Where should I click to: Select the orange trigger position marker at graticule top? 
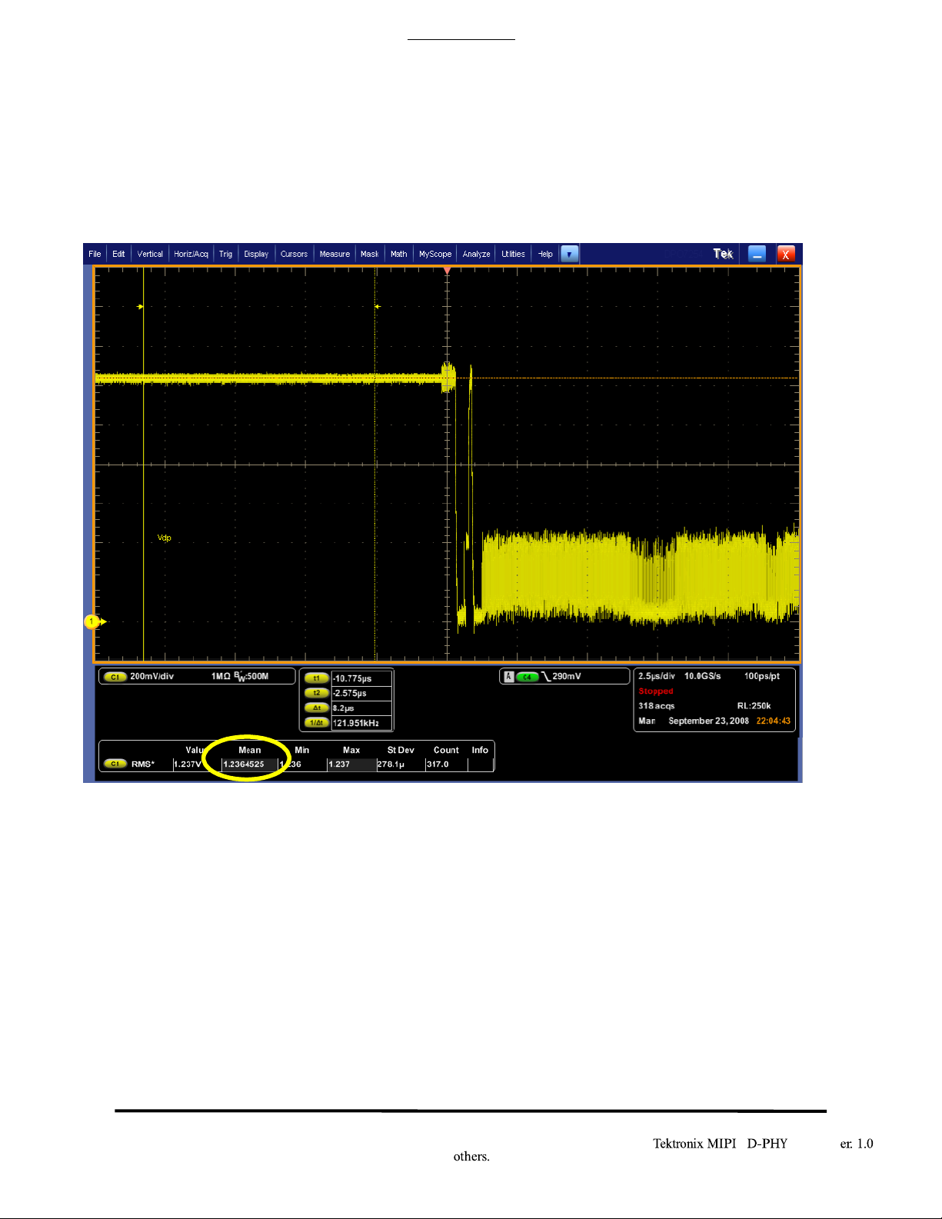click(x=447, y=271)
